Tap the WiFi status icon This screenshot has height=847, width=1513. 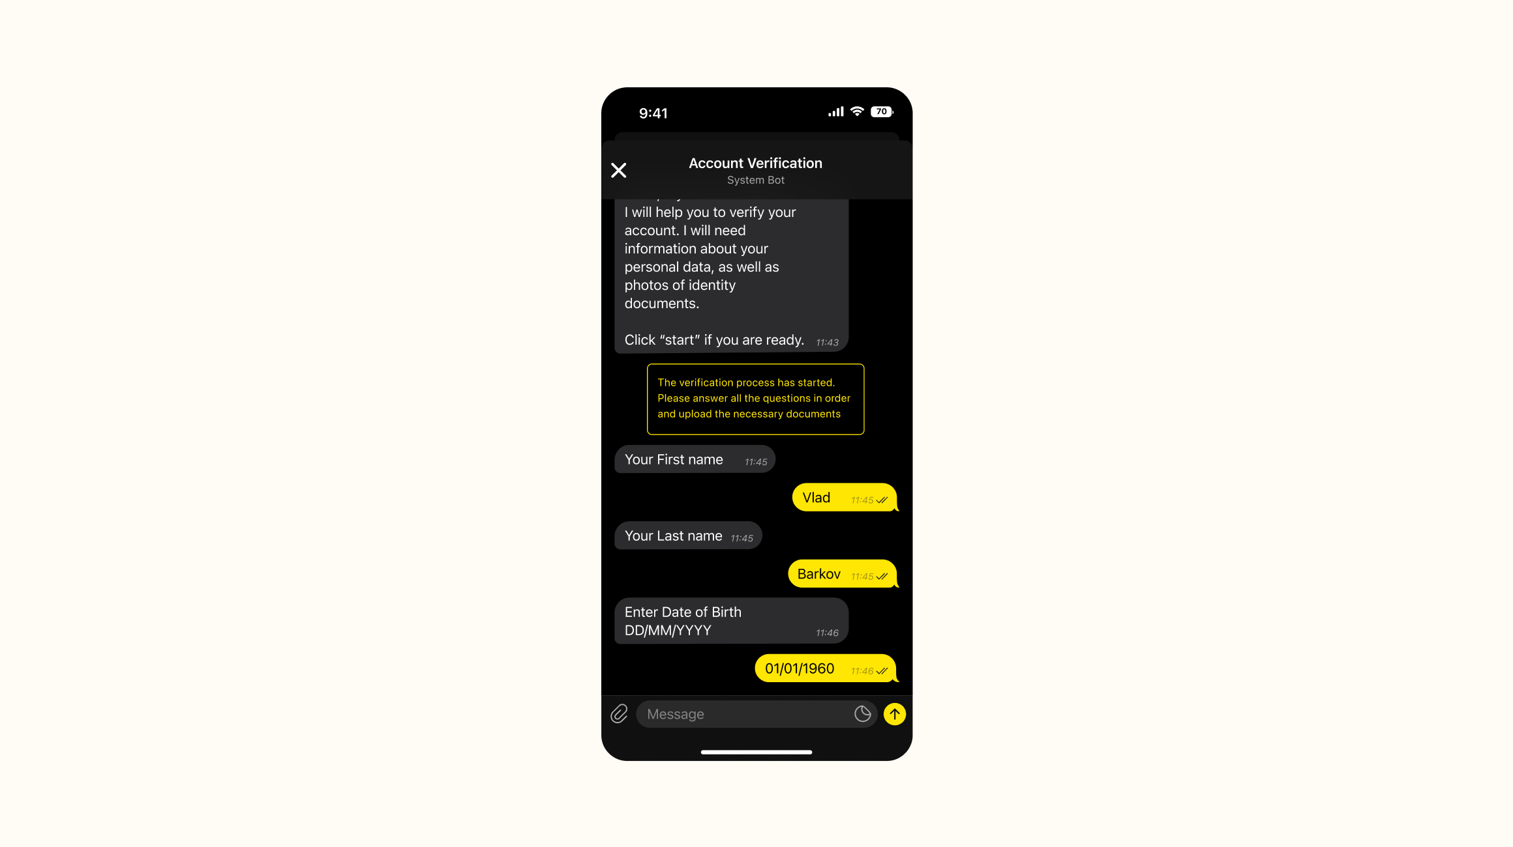coord(858,112)
